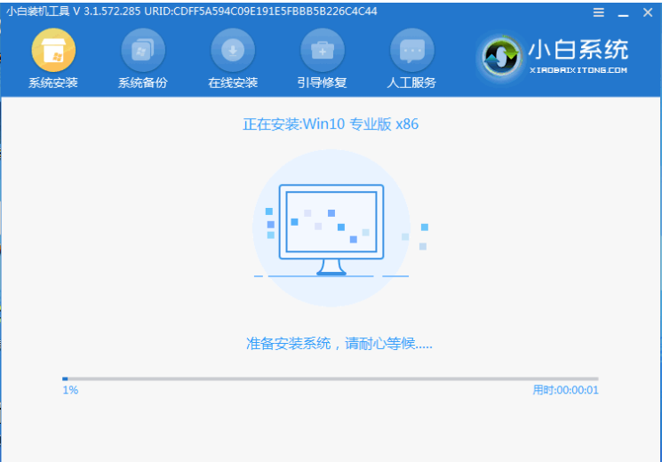Open the 人工服务 support chat icon
The height and width of the screenshot is (462, 662).
pyautogui.click(x=411, y=51)
